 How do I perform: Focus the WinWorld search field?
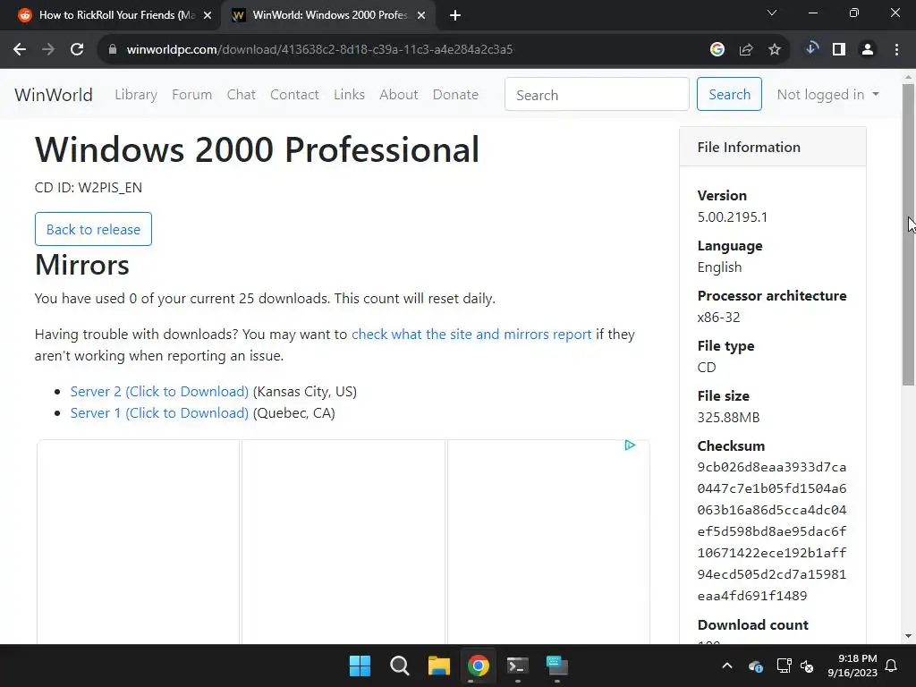coord(597,94)
